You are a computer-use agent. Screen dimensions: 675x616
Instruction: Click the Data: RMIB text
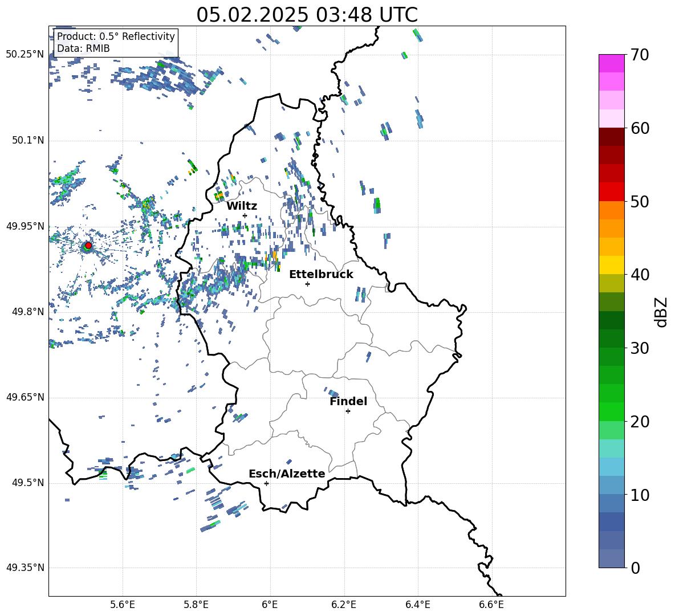coord(83,48)
